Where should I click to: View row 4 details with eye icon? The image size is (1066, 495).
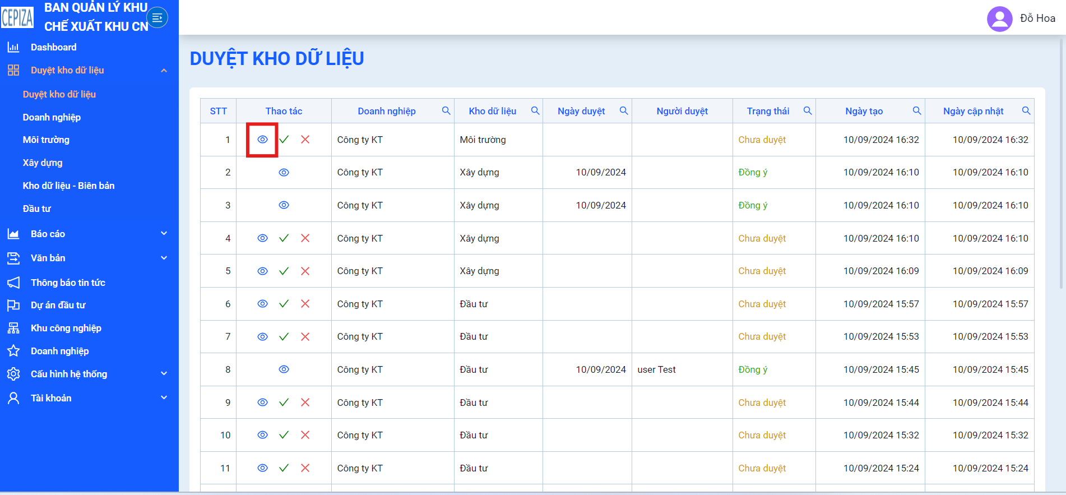(263, 238)
